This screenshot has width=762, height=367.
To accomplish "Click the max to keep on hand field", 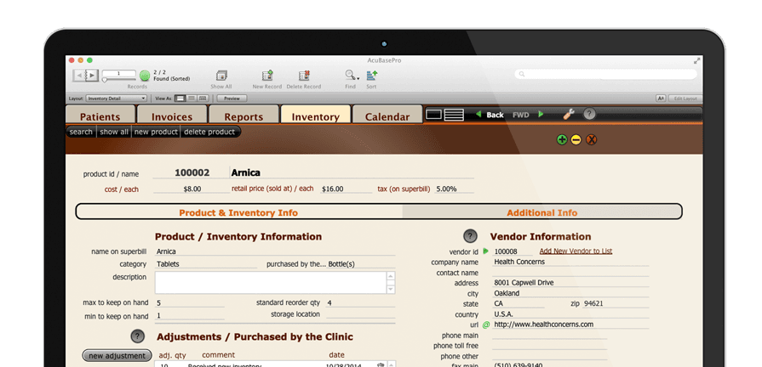I will click(190, 303).
